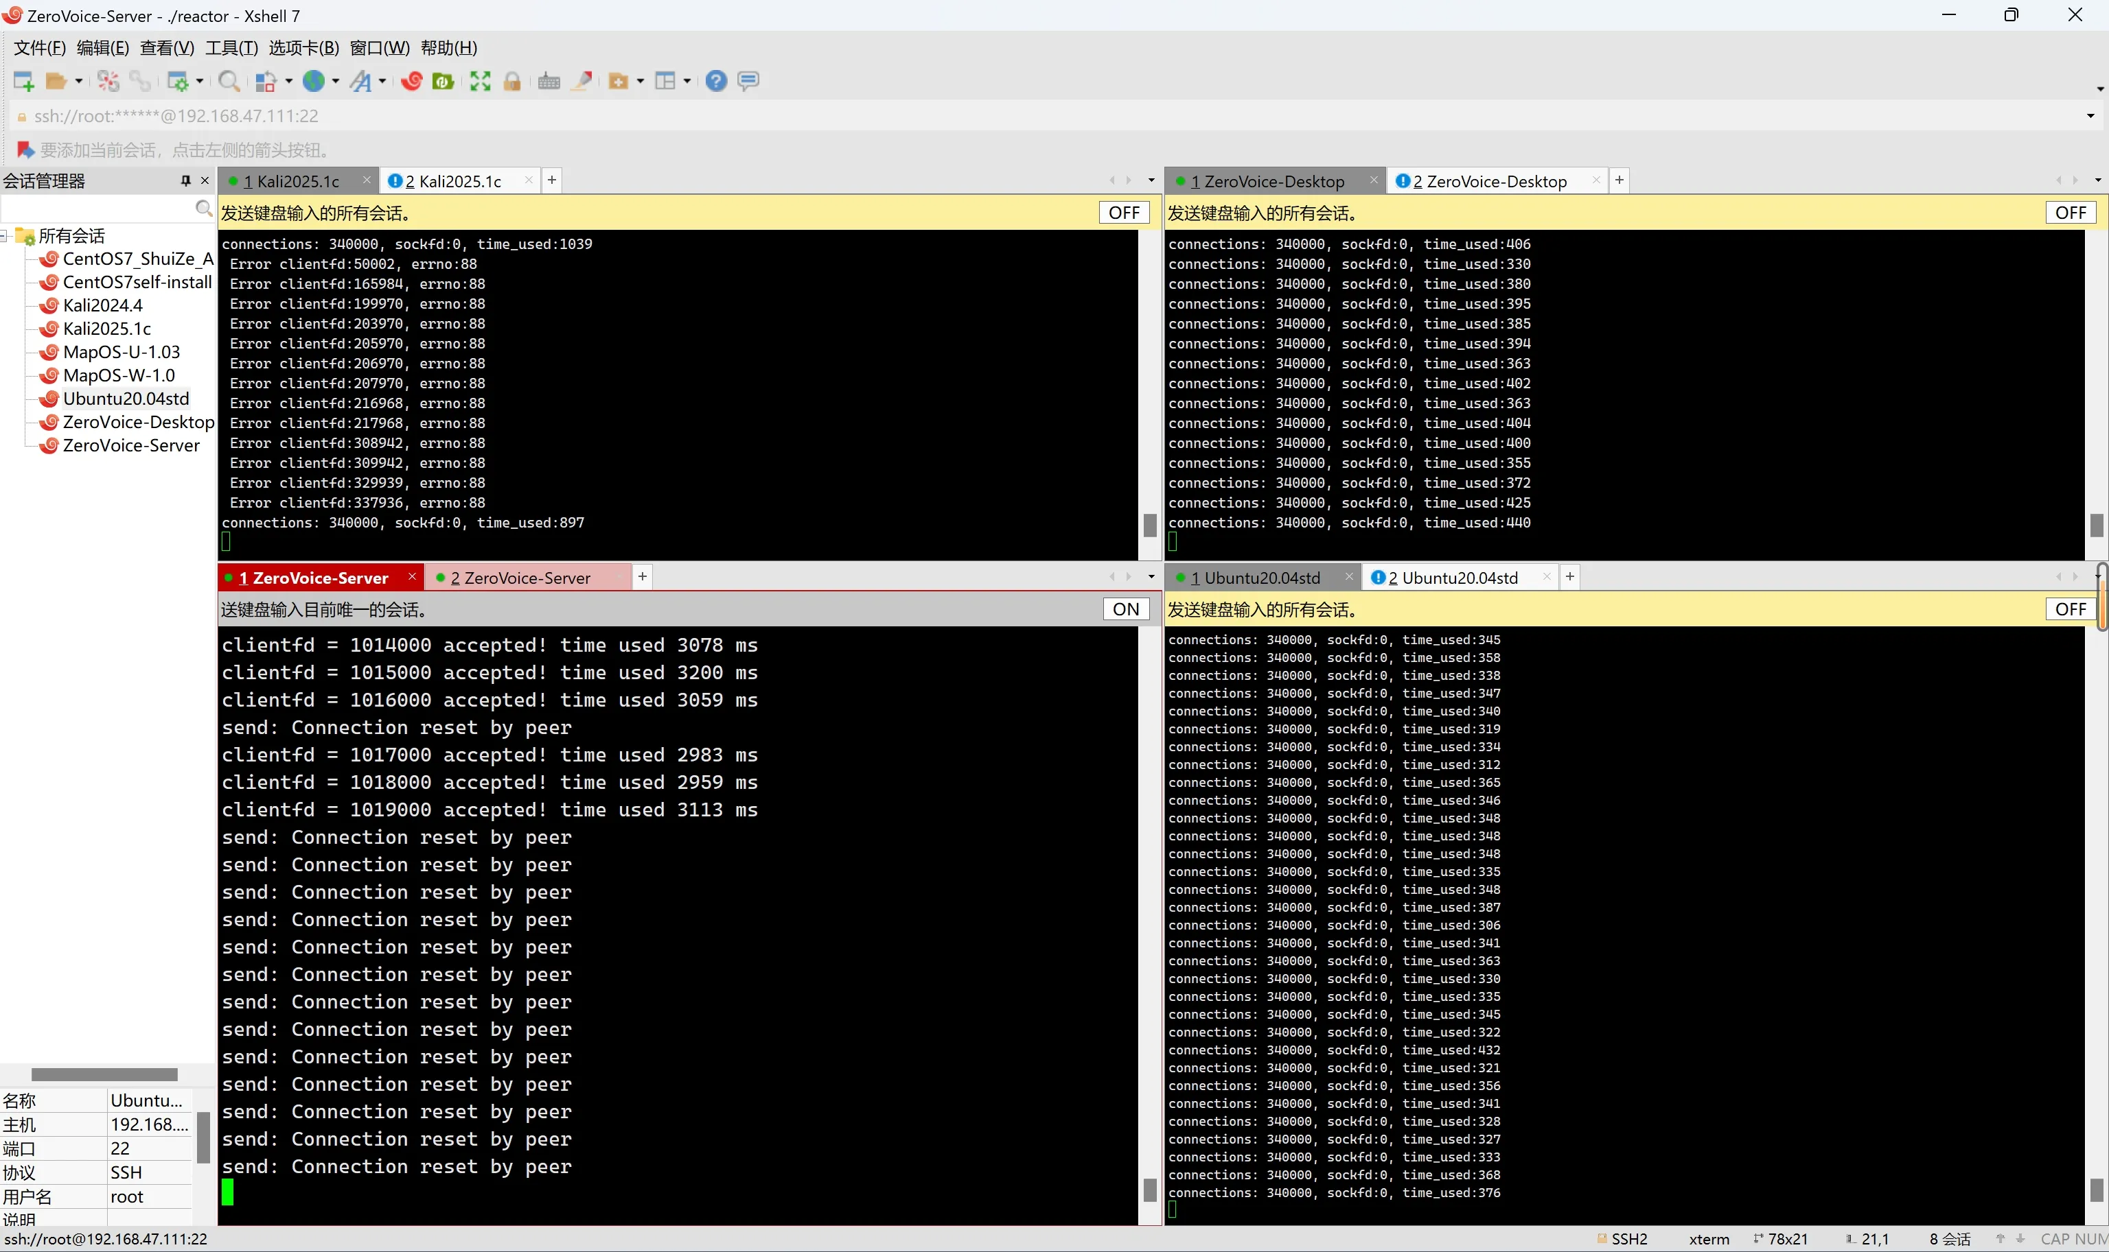Image resolution: width=2109 pixels, height=1252 pixels.
Task: Add new tab beside 2 Kali2025.1c
Action: [x=551, y=180]
